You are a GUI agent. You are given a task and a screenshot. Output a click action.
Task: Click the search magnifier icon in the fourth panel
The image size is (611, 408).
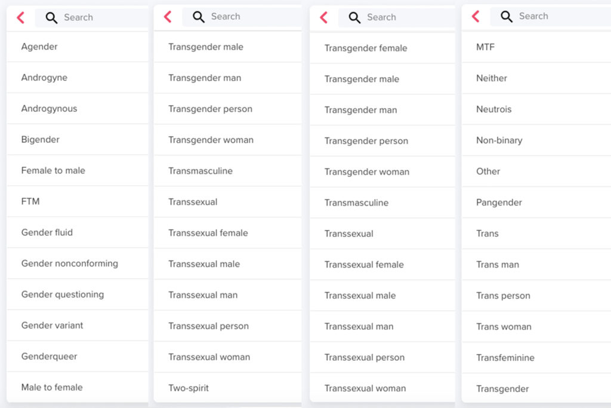point(507,16)
